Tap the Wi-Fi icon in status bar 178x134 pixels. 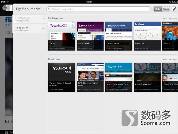click(x=8, y=2)
